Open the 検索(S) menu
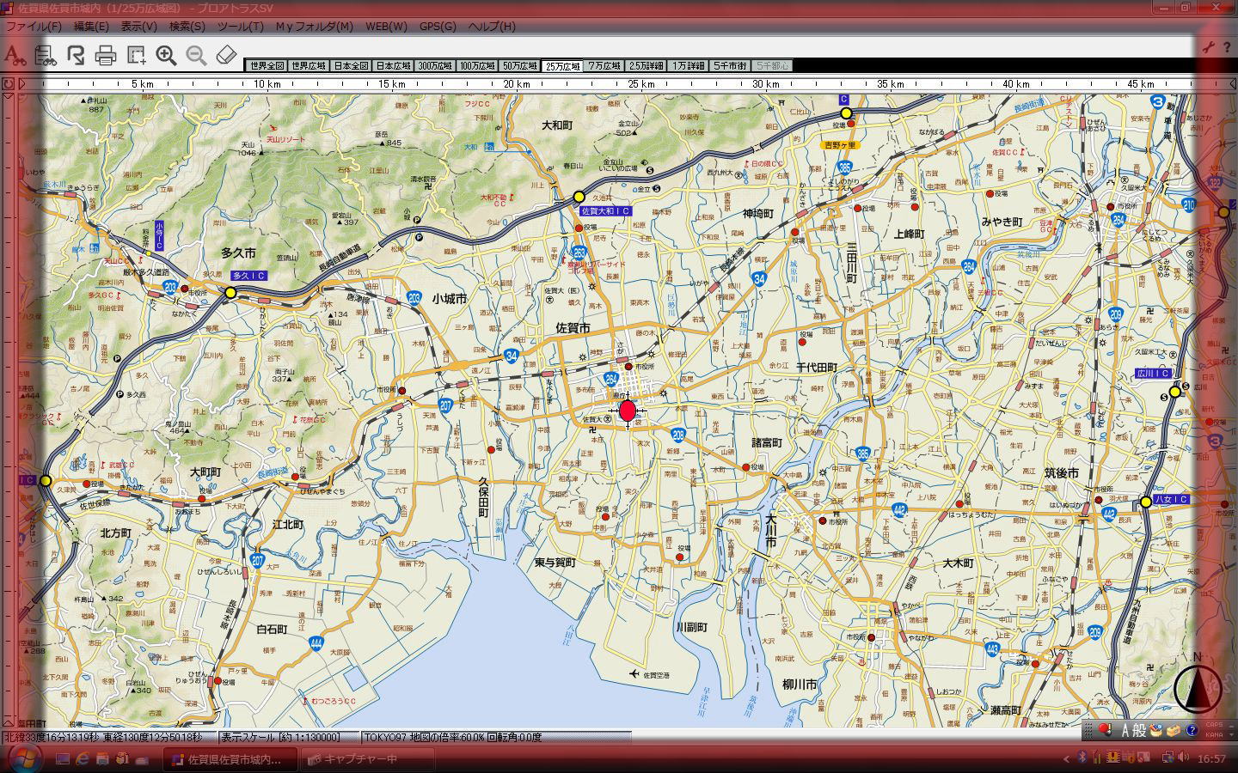This screenshot has height=773, width=1238. click(x=187, y=27)
